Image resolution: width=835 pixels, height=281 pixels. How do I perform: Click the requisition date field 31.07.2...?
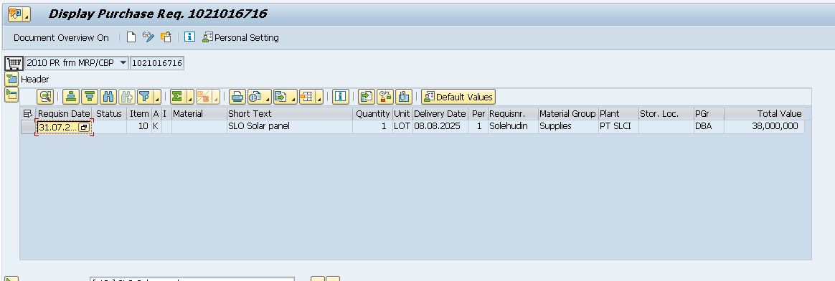[57, 127]
